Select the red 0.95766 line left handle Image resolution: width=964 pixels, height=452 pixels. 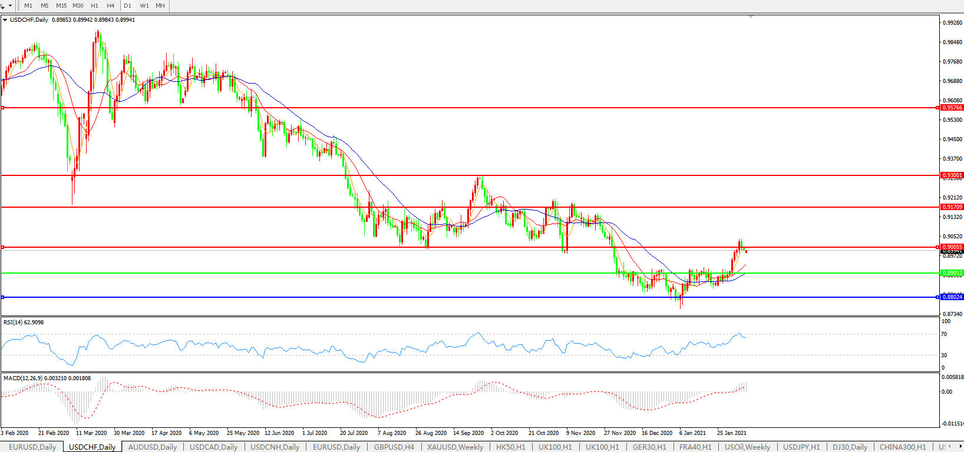point(3,108)
